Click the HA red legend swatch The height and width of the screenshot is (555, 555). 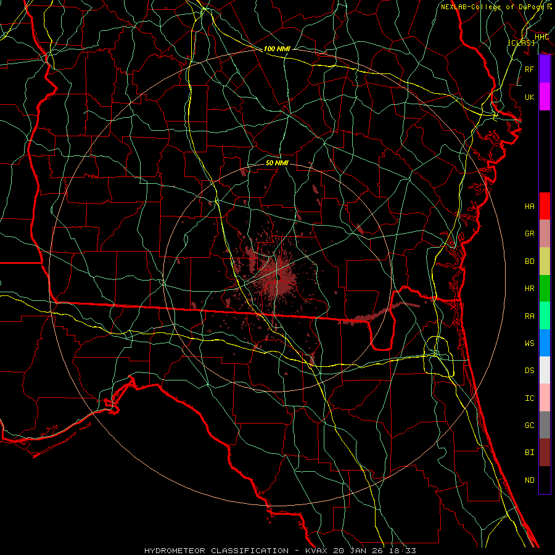point(545,206)
